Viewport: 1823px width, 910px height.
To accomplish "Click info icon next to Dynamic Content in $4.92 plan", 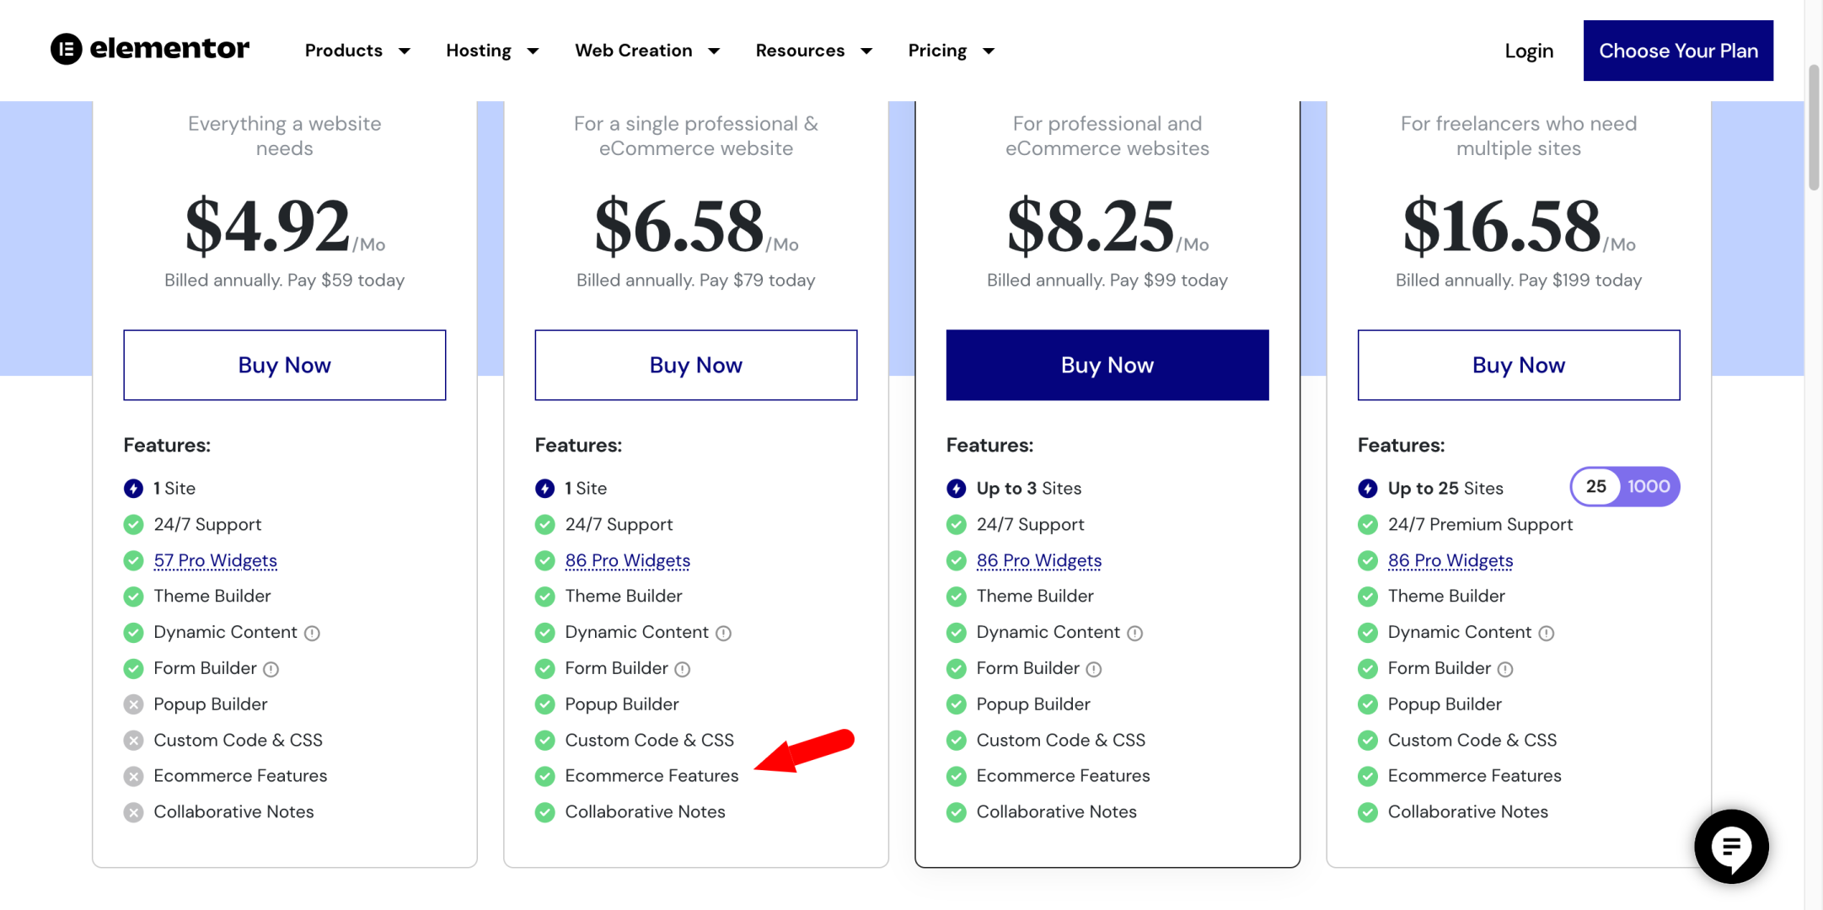I will click(312, 633).
